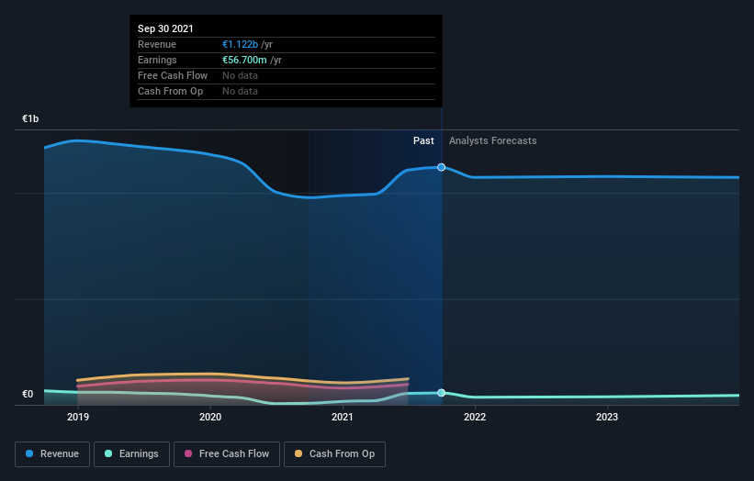The image size is (754, 481).
Task: Click the Sep 30 2021 tooltip date
Action: coord(165,28)
